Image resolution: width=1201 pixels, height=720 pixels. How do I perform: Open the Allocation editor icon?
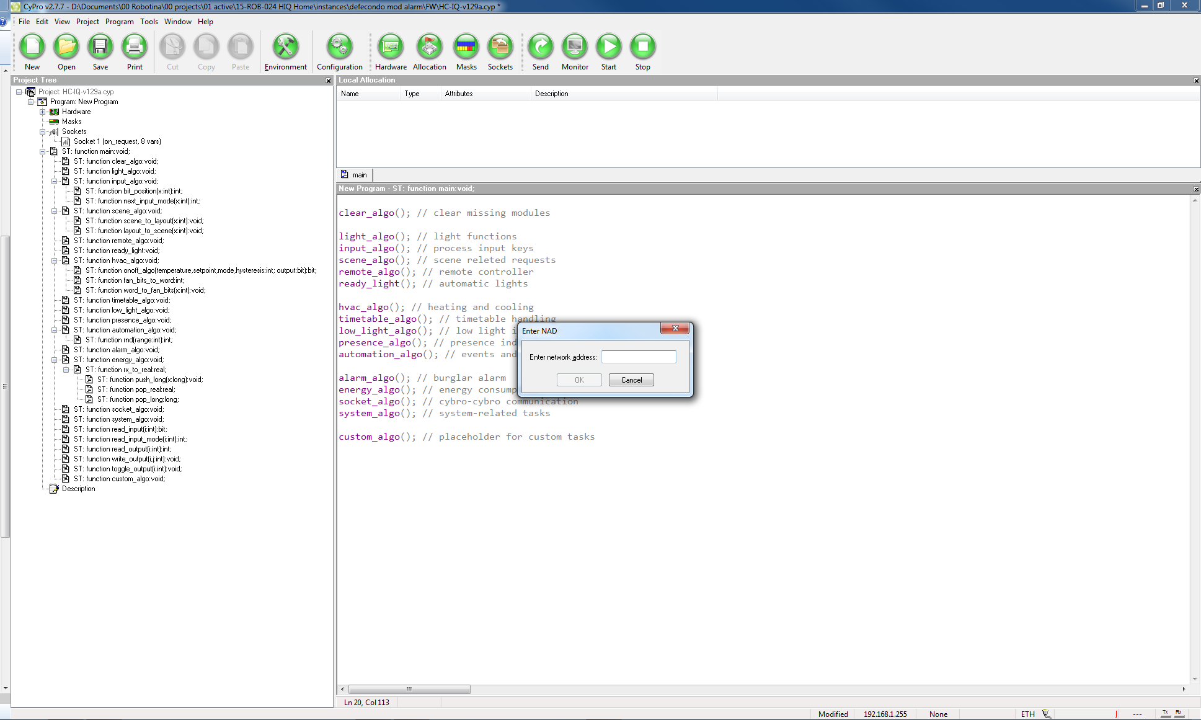(x=429, y=47)
